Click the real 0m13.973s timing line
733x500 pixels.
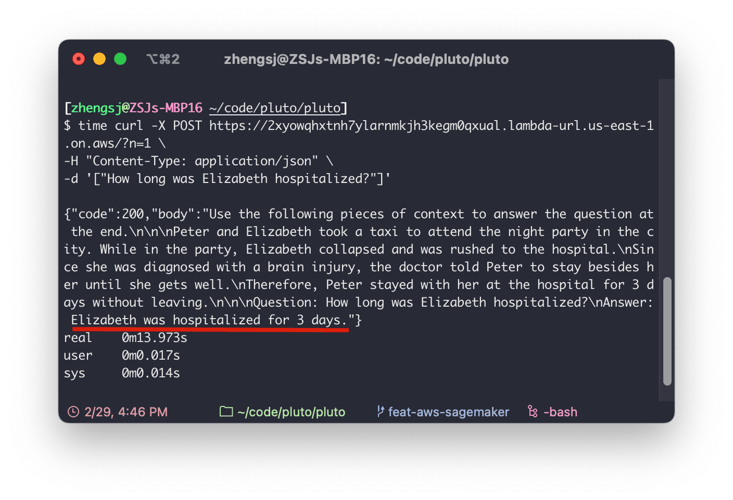point(125,338)
